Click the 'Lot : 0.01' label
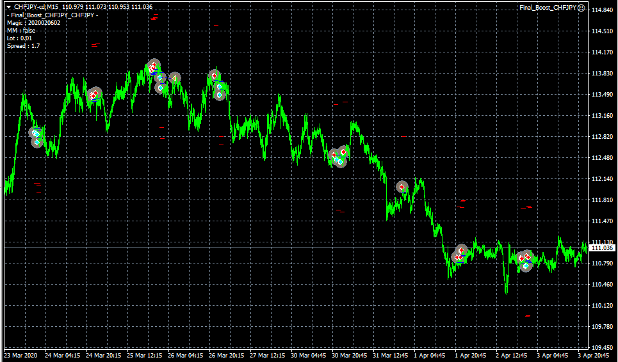Viewport: 618px width, 362px height. coord(19,38)
